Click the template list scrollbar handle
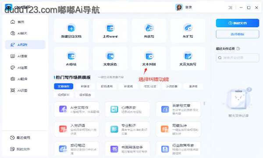 [204, 104]
